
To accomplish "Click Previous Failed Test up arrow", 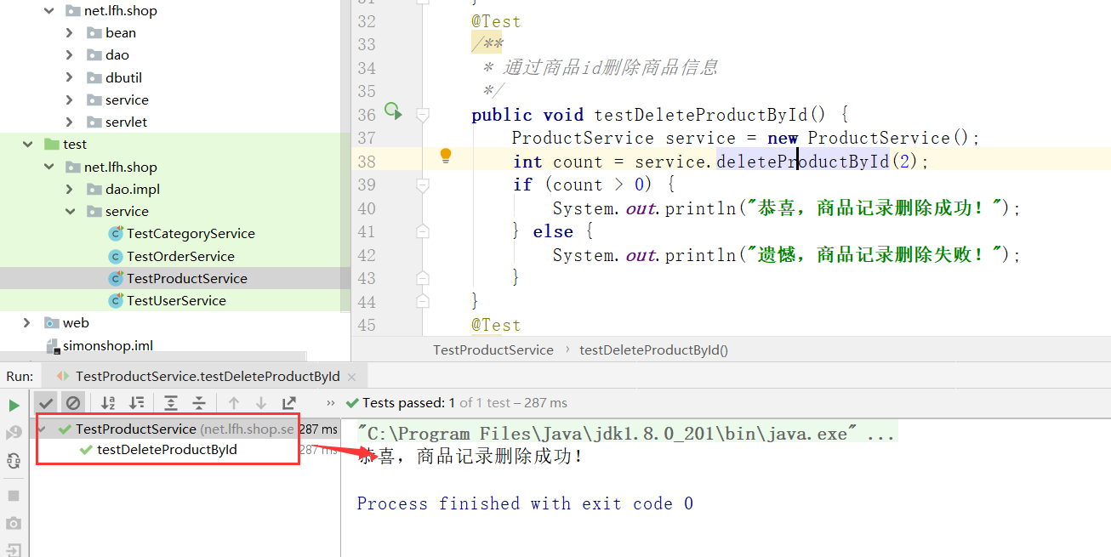I will click(234, 402).
